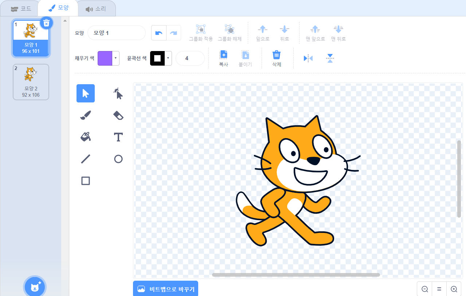Click the canvas vertical scrollbar
This screenshot has width=466, height=296.
click(459, 179)
